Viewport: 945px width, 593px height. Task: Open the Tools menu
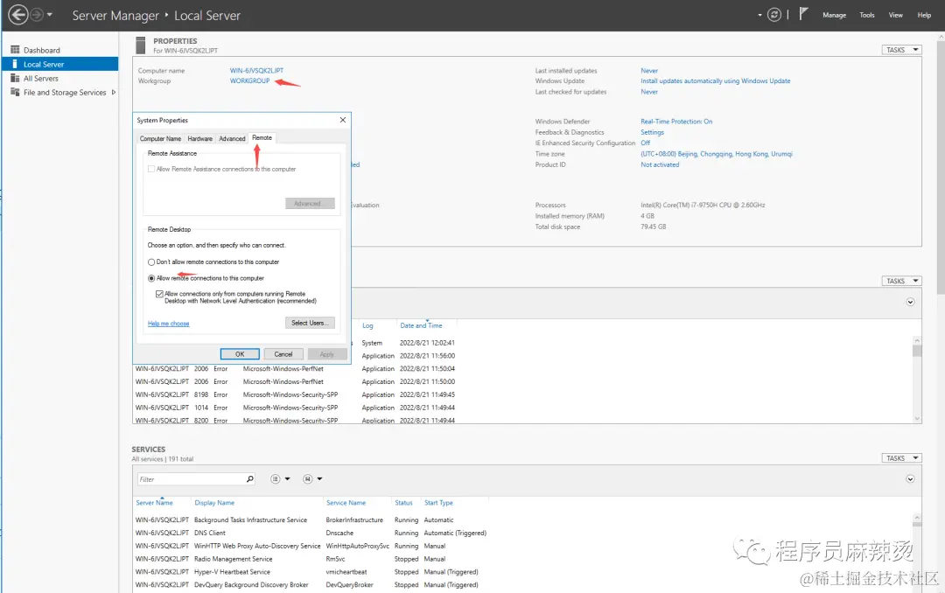(x=866, y=15)
